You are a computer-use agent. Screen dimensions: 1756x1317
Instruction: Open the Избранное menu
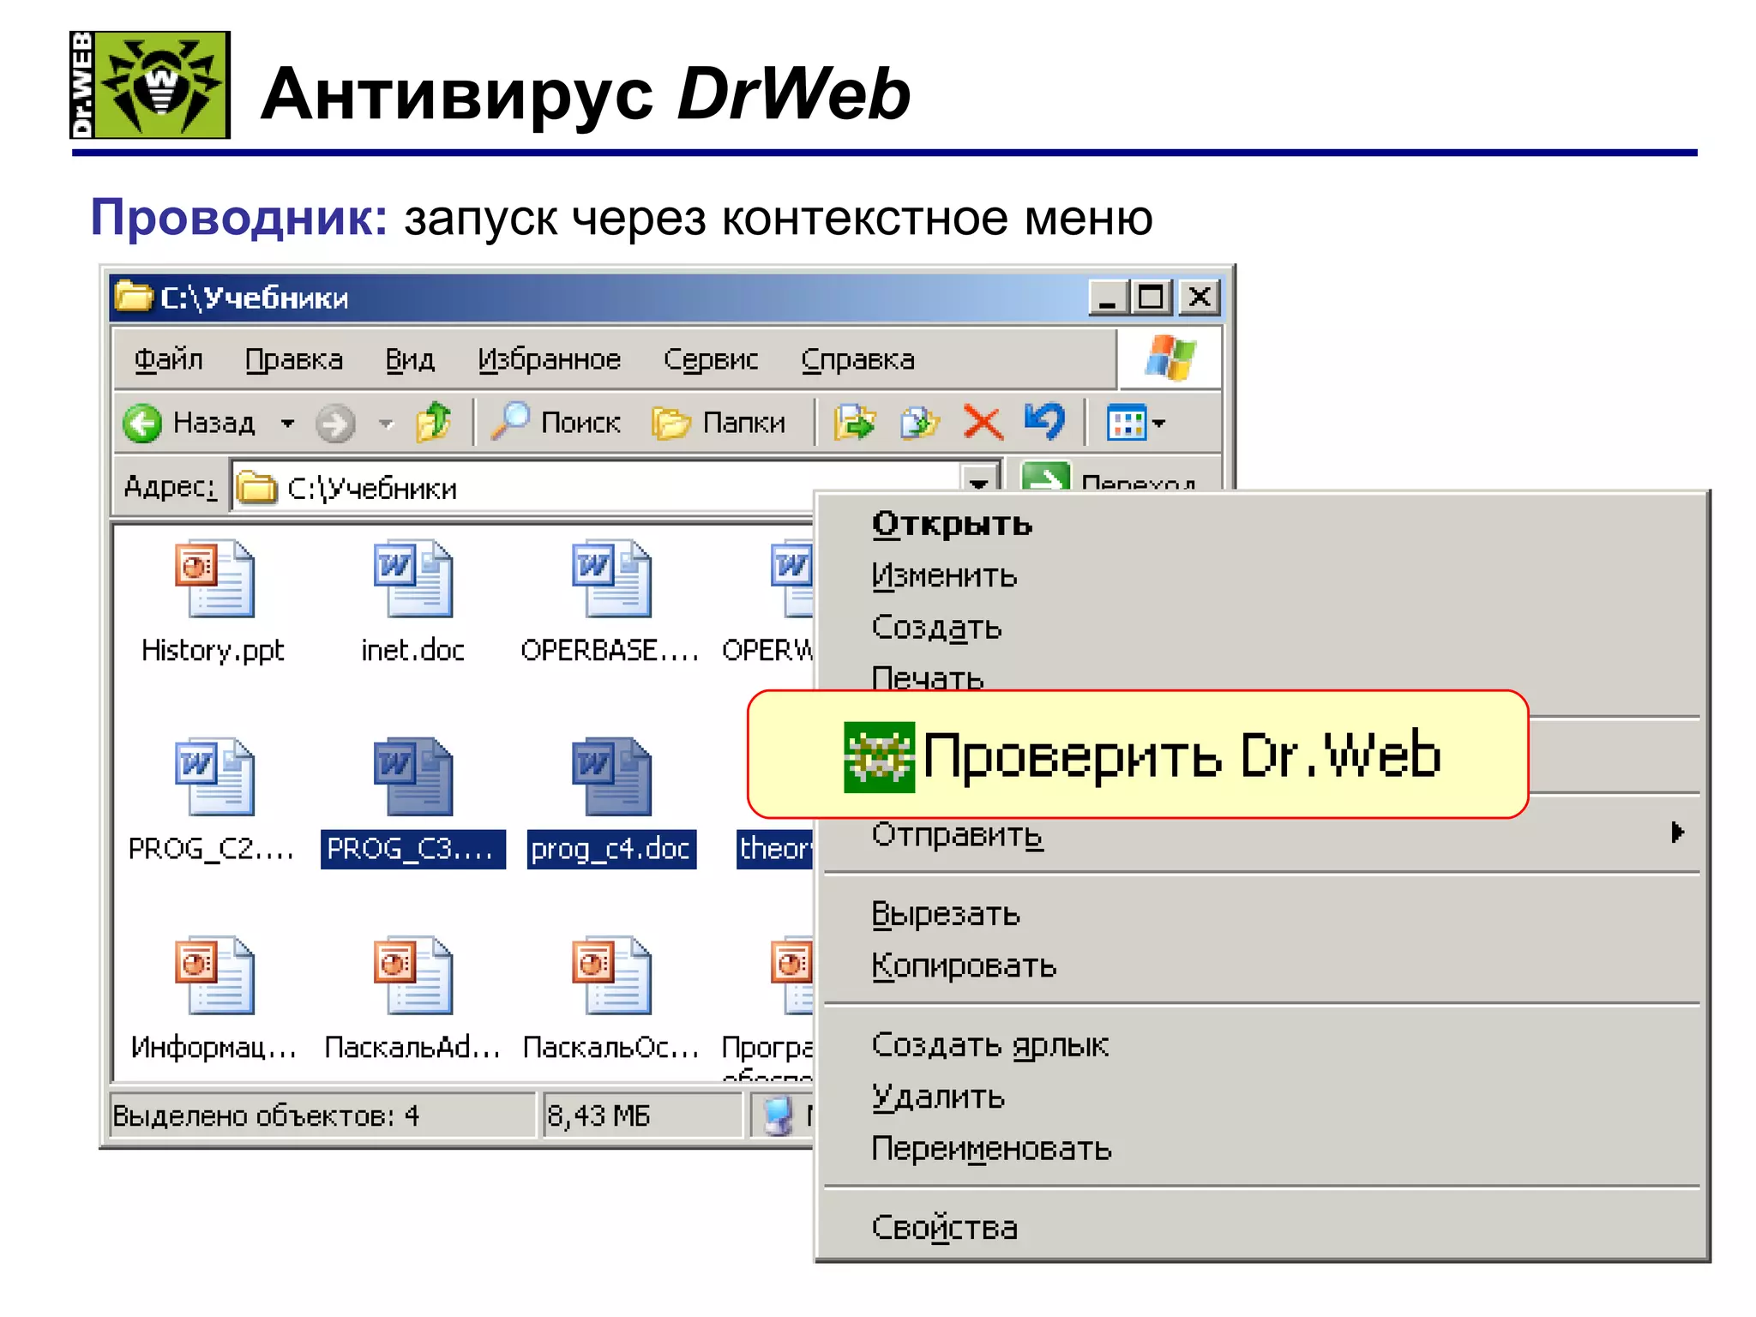coord(550,359)
